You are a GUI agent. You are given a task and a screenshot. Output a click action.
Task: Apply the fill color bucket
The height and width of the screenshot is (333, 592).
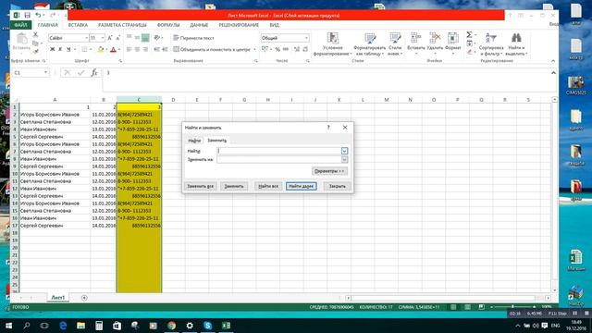point(101,49)
